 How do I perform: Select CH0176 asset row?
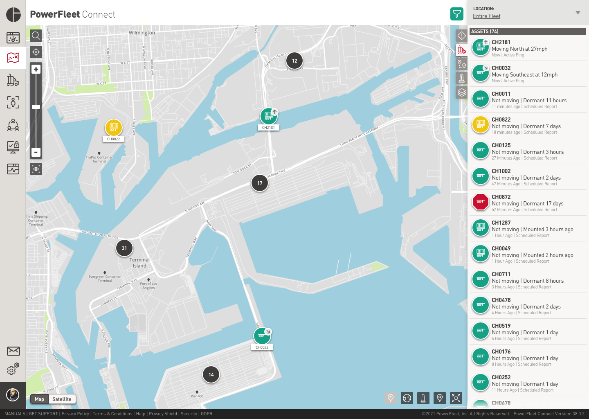coord(528,358)
